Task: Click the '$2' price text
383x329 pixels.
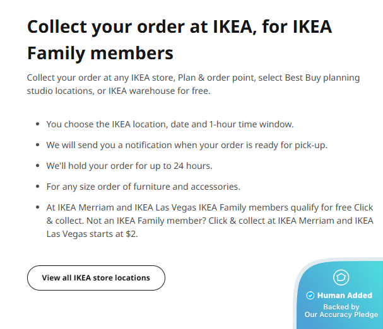Action: 133,234
